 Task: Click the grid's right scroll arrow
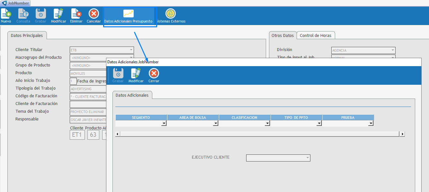point(402,134)
